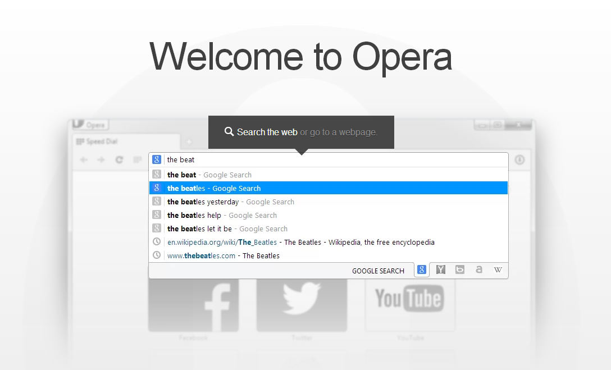Select the Speed Dial tab
The image size is (611, 370).
(x=126, y=141)
